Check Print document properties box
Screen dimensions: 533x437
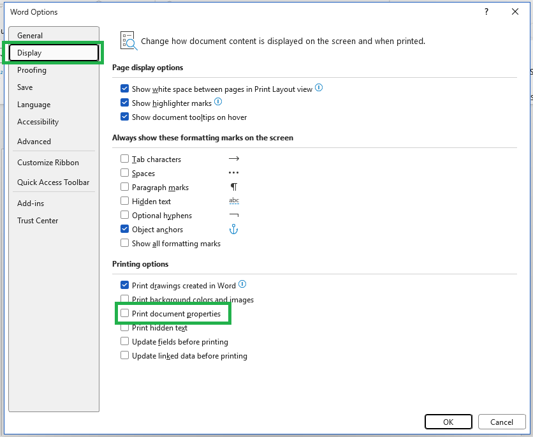click(x=125, y=313)
